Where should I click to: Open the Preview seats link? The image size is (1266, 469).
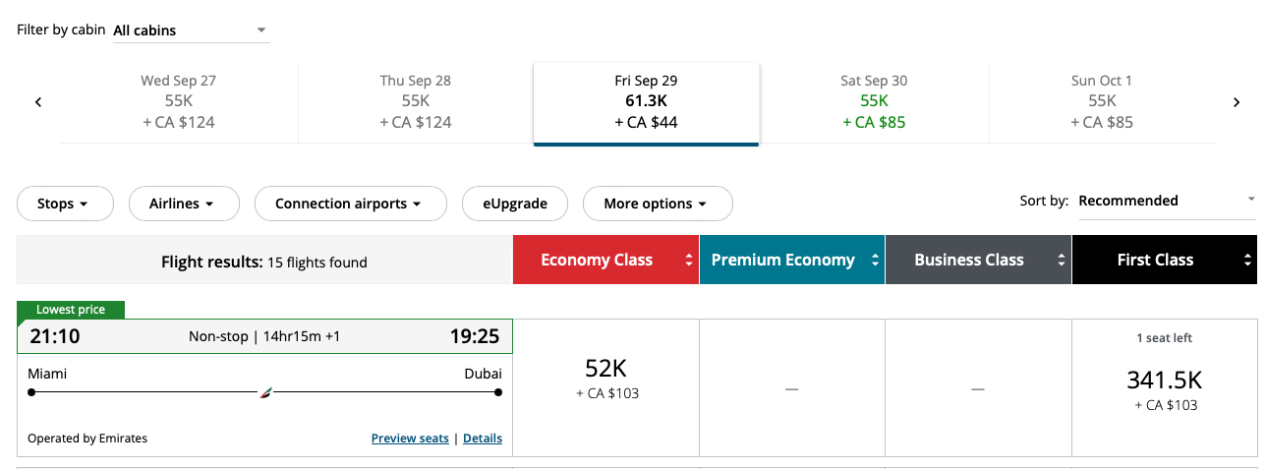[410, 439]
